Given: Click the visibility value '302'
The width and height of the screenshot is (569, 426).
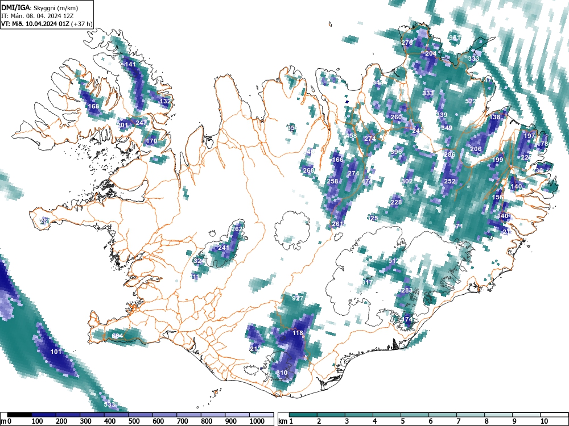Looking at the screenshot, I should click(x=407, y=181).
